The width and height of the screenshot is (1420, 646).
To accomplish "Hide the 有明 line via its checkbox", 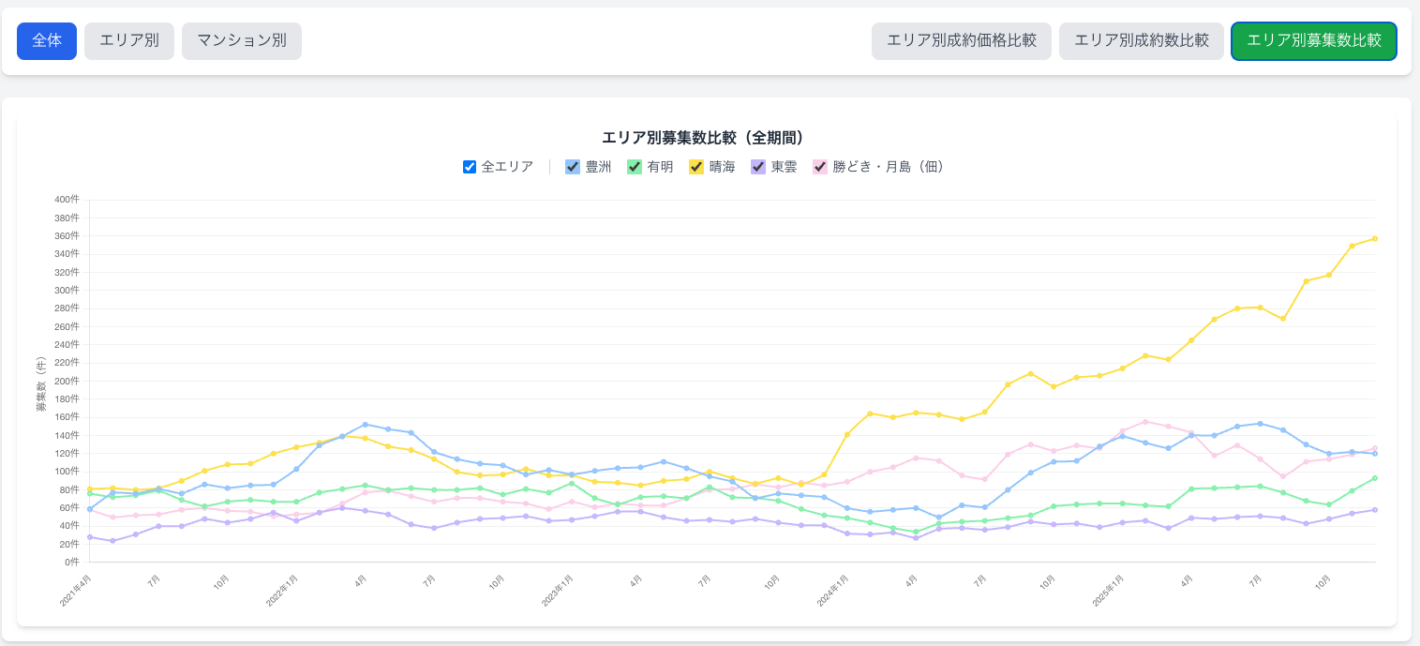I will (635, 167).
